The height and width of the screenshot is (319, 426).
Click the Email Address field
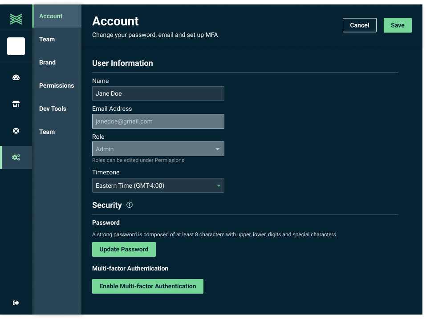coord(158,121)
